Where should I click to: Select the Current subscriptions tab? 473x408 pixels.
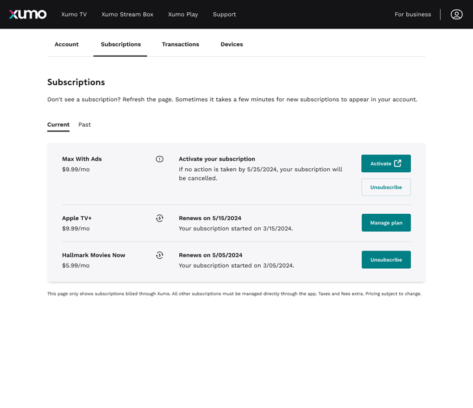[x=58, y=124]
